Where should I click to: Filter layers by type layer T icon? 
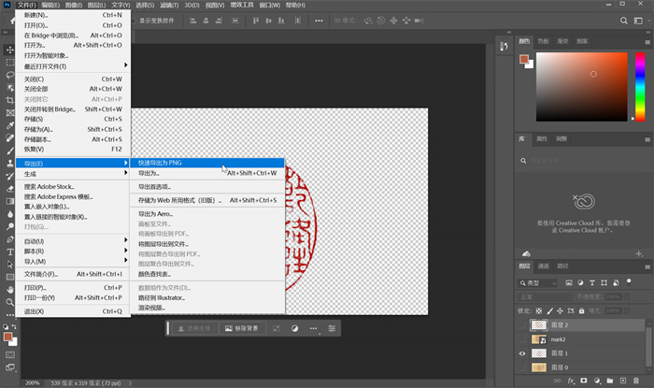pyautogui.click(x=592, y=283)
